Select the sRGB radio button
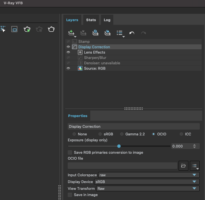This screenshot has width=205, height=200. [100, 134]
